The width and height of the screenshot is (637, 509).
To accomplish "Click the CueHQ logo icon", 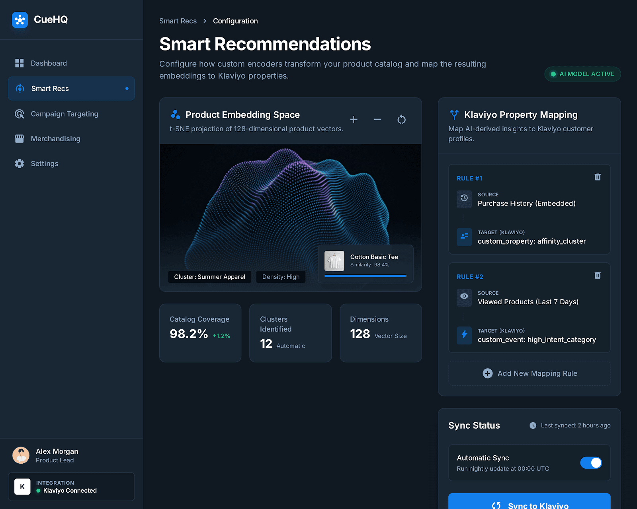I will [x=20, y=19].
